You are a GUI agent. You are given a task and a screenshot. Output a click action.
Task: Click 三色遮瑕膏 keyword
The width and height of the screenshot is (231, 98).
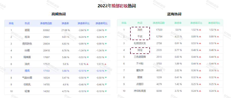point(140,57)
